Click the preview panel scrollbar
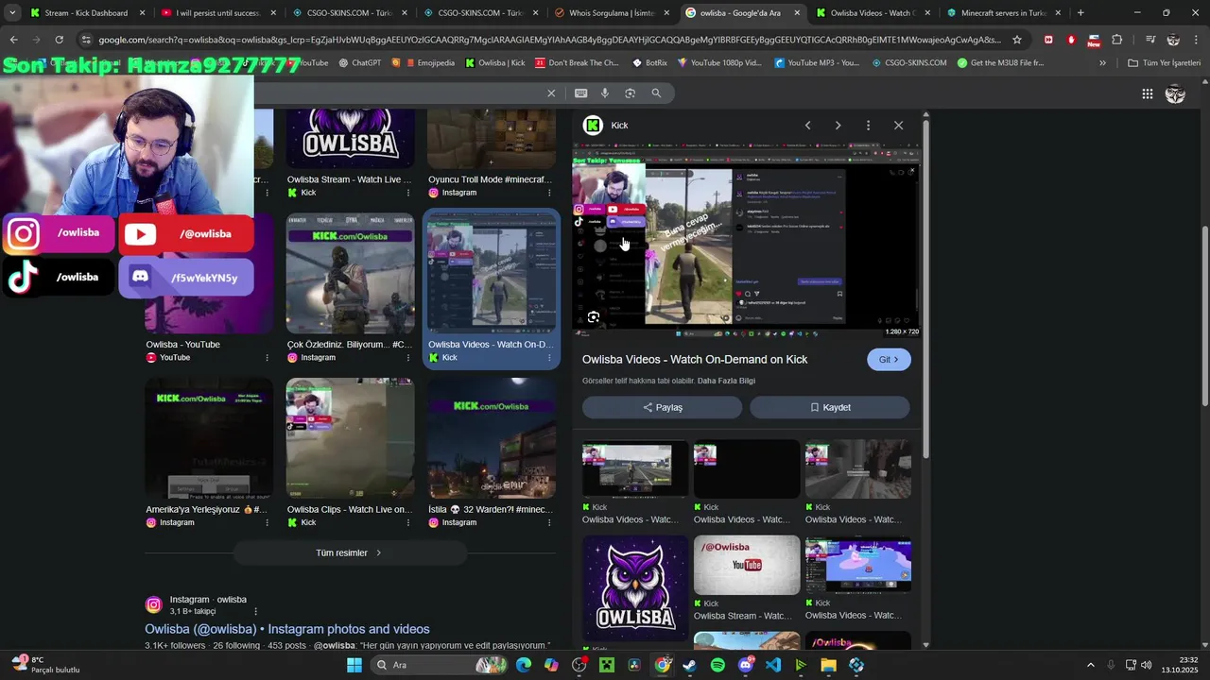Viewport: 1210px width, 680px height. pyautogui.click(x=925, y=288)
